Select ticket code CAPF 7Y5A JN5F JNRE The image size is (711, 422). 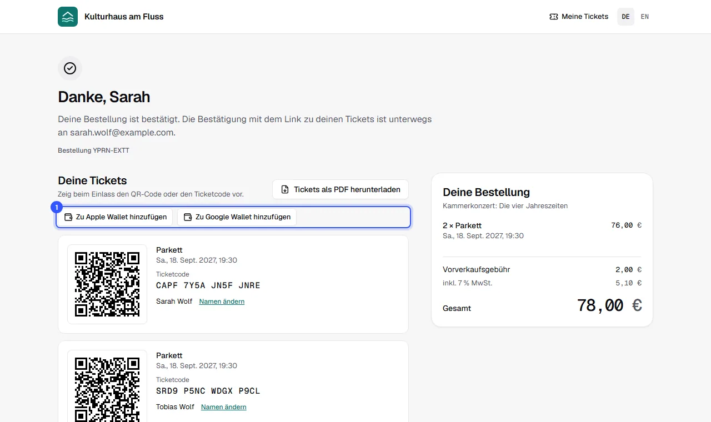[x=208, y=285]
